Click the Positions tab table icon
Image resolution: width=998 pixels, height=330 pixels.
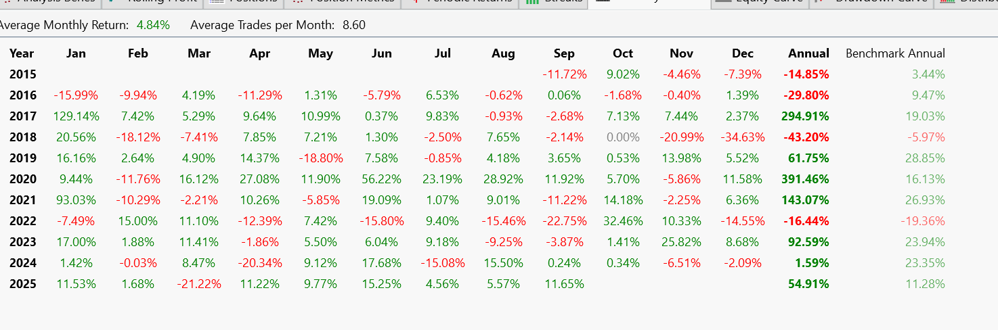[217, 2]
